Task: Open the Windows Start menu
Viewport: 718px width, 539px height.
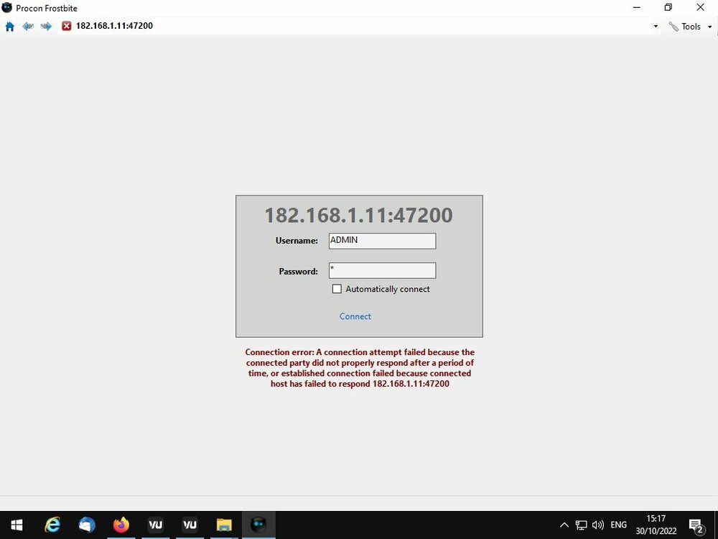Action: (x=16, y=524)
